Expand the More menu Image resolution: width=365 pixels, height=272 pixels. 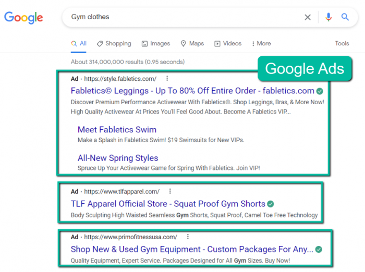click(x=261, y=44)
